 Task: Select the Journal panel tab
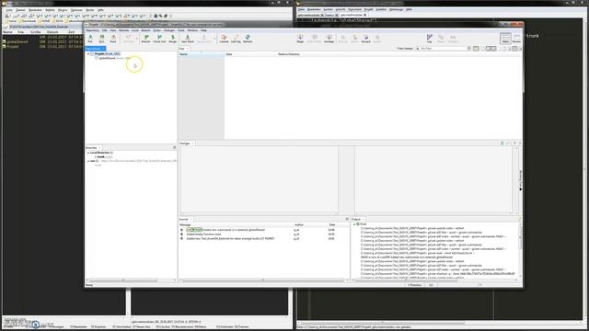pyautogui.click(x=186, y=219)
